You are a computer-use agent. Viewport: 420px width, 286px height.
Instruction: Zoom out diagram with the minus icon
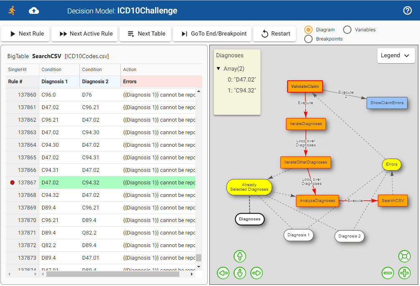(388, 273)
